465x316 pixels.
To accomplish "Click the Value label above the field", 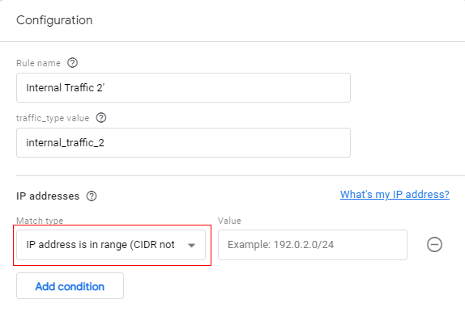I will pos(229,221).
